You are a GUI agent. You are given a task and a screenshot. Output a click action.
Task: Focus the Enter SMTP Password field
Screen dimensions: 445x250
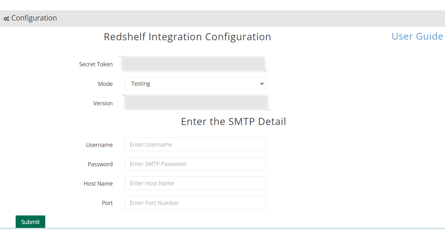pos(195,164)
